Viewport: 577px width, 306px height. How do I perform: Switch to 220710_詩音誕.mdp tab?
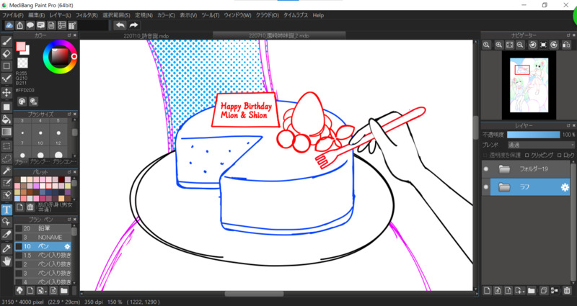tap(146, 35)
